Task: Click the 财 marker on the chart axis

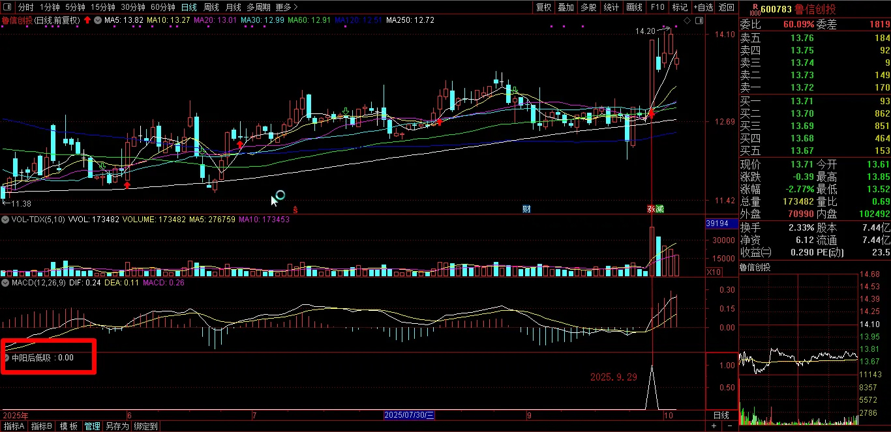Action: click(x=526, y=209)
